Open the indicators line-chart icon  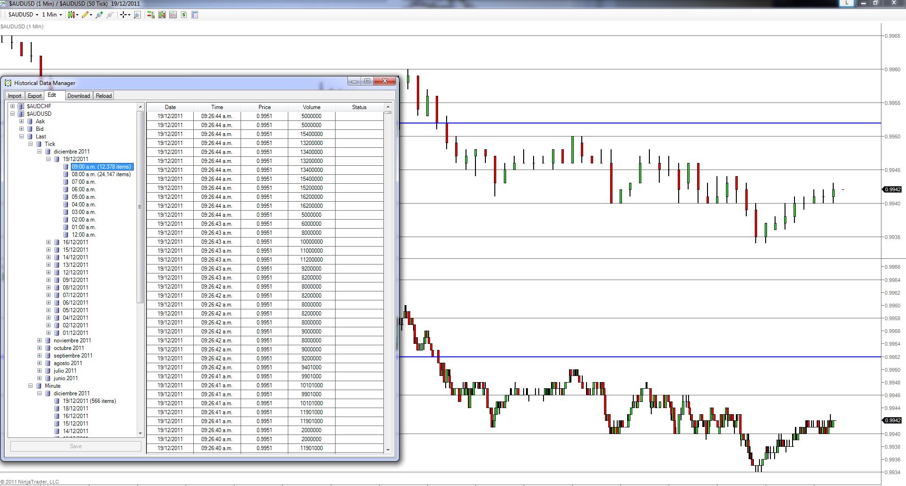pyautogui.click(x=173, y=15)
